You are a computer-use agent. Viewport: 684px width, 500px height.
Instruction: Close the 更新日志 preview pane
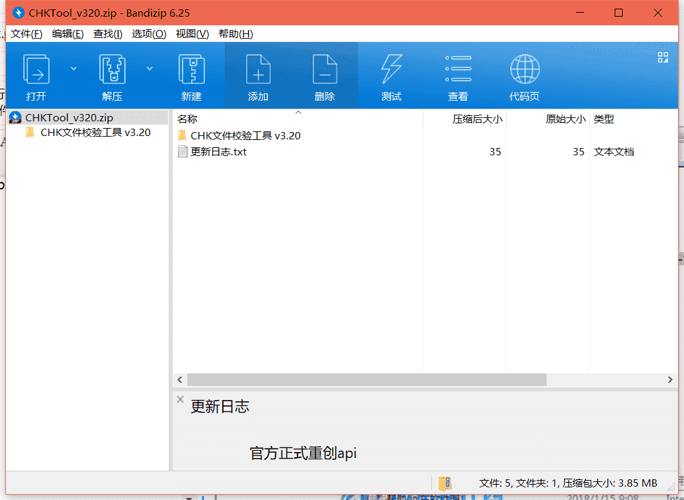(180, 399)
